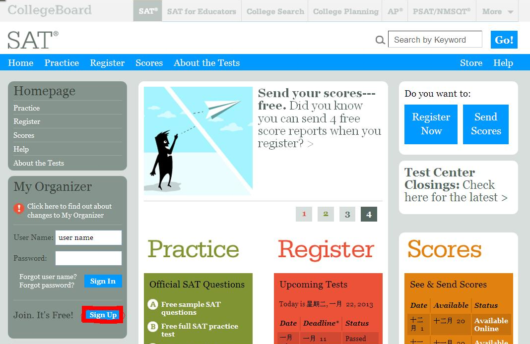The image size is (530, 344).
Task: Select the circled B practice test icon
Action: [x=153, y=327]
